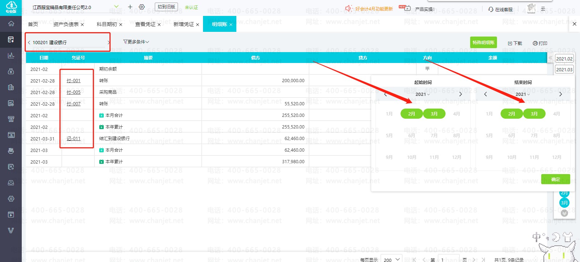The width and height of the screenshot is (580, 262).
Task: Click the 打印 print button
Action: 540,43
